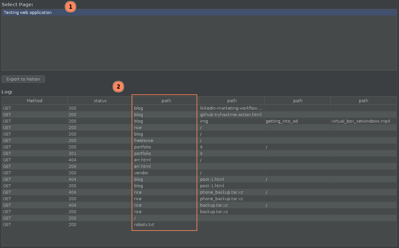The height and width of the screenshot is (248, 399).
Task: Select the "Testing web application" page entry
Action: [x=28, y=13]
